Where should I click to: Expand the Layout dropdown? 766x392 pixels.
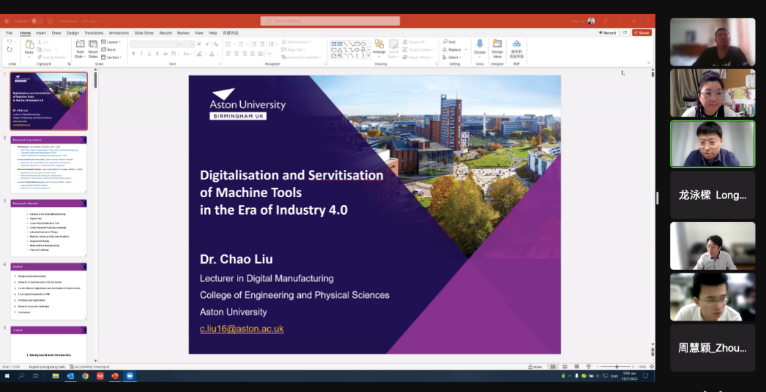(112, 42)
